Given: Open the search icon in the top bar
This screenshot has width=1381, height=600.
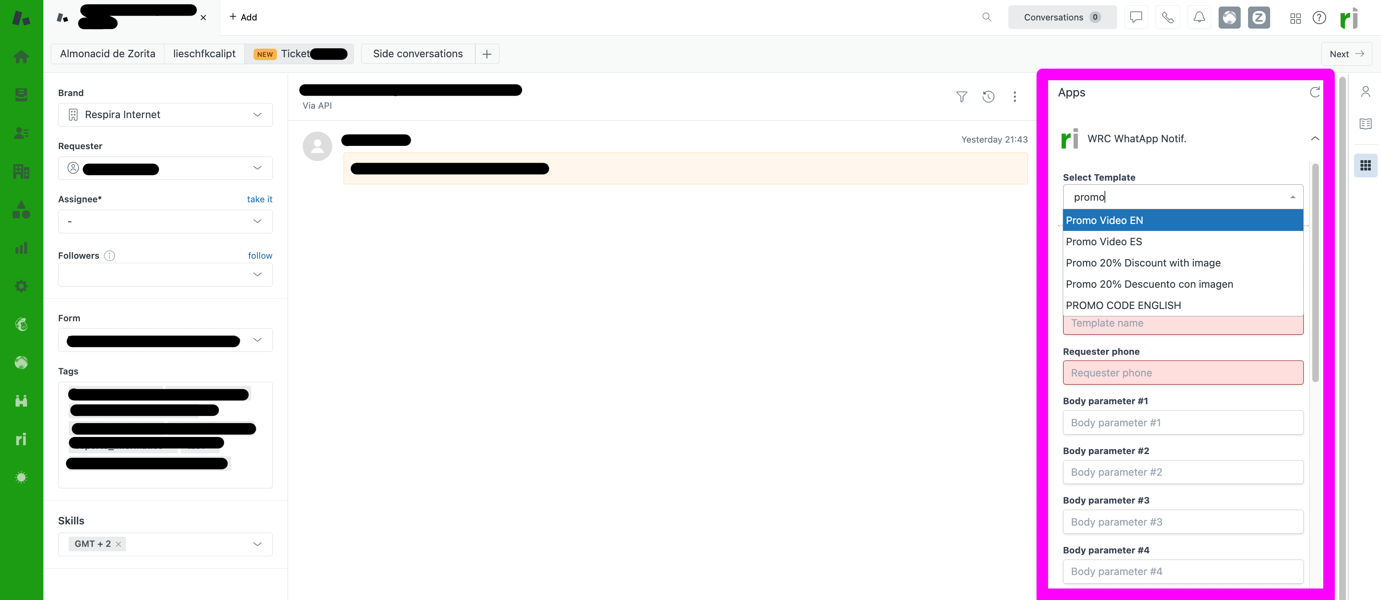Looking at the screenshot, I should click(987, 17).
